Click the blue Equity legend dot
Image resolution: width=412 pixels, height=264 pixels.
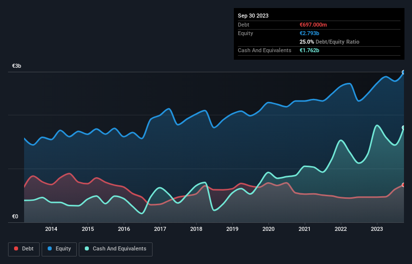pyautogui.click(x=50, y=248)
